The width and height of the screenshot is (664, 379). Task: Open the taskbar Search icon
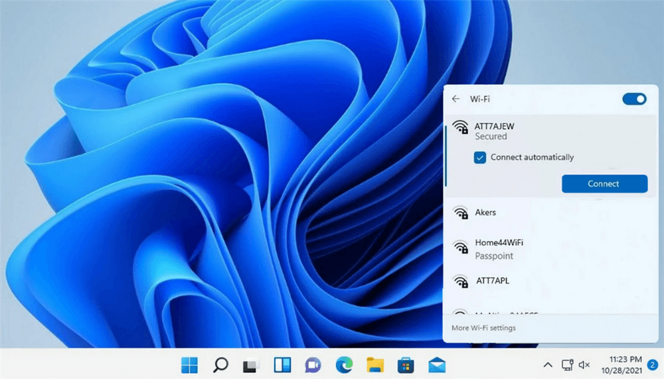(x=220, y=364)
